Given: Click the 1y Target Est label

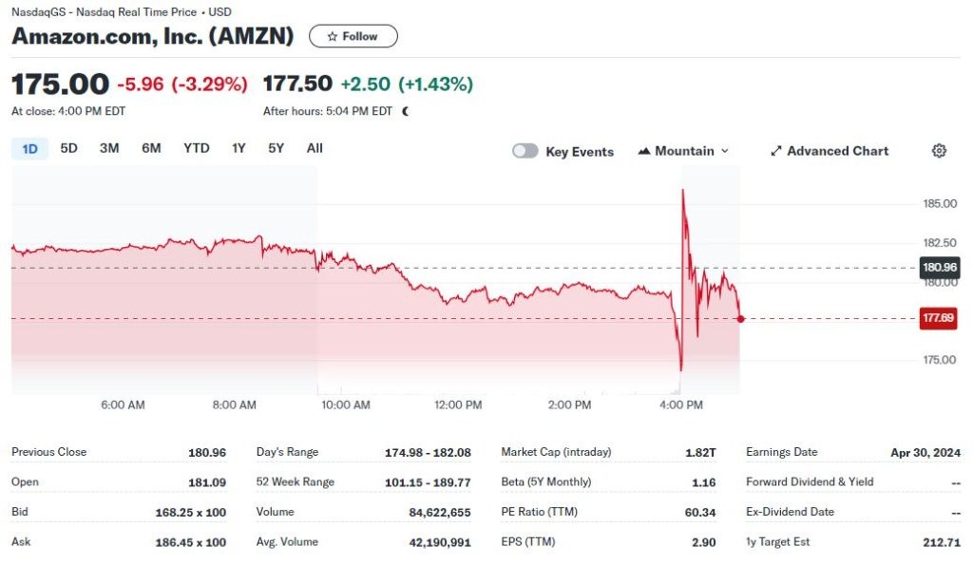Looking at the screenshot, I should point(778,542).
